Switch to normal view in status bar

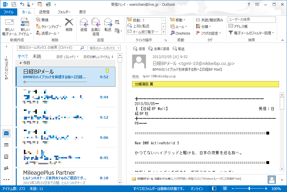[x=214, y=189]
